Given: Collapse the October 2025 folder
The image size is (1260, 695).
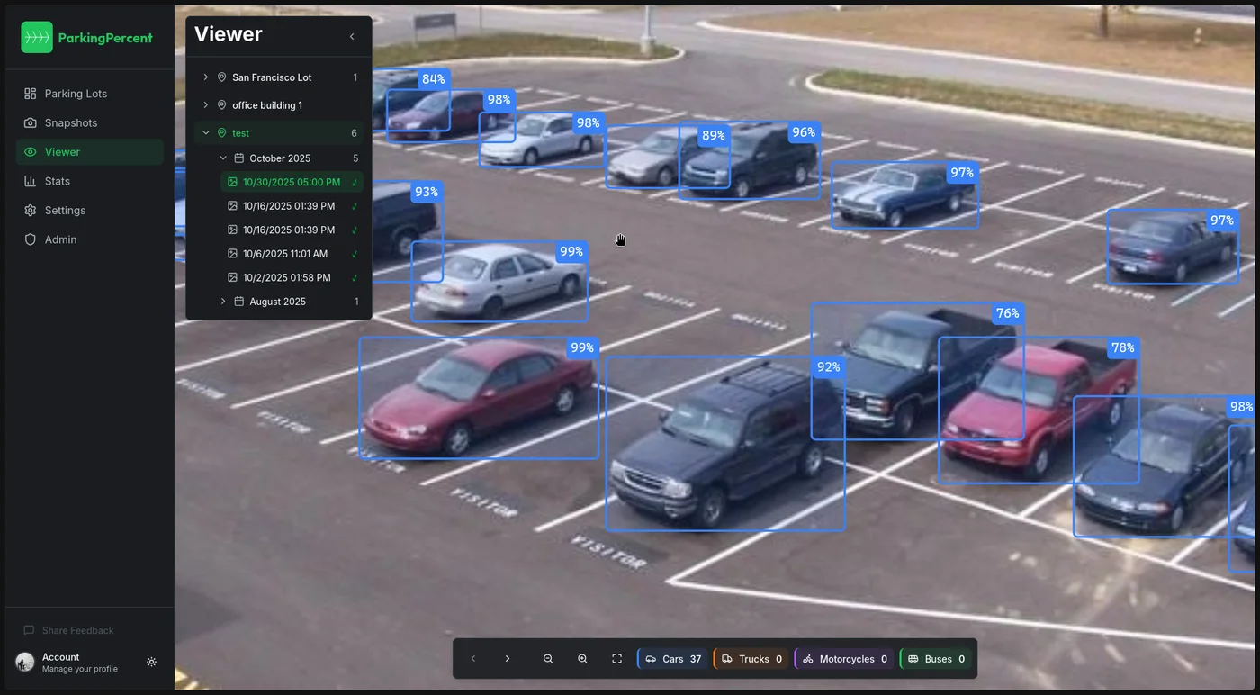Looking at the screenshot, I should (223, 158).
